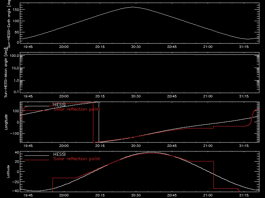Click 21:15 time label under Longitude plot
The width and height of the screenshot is (265, 198).
[x=244, y=146]
